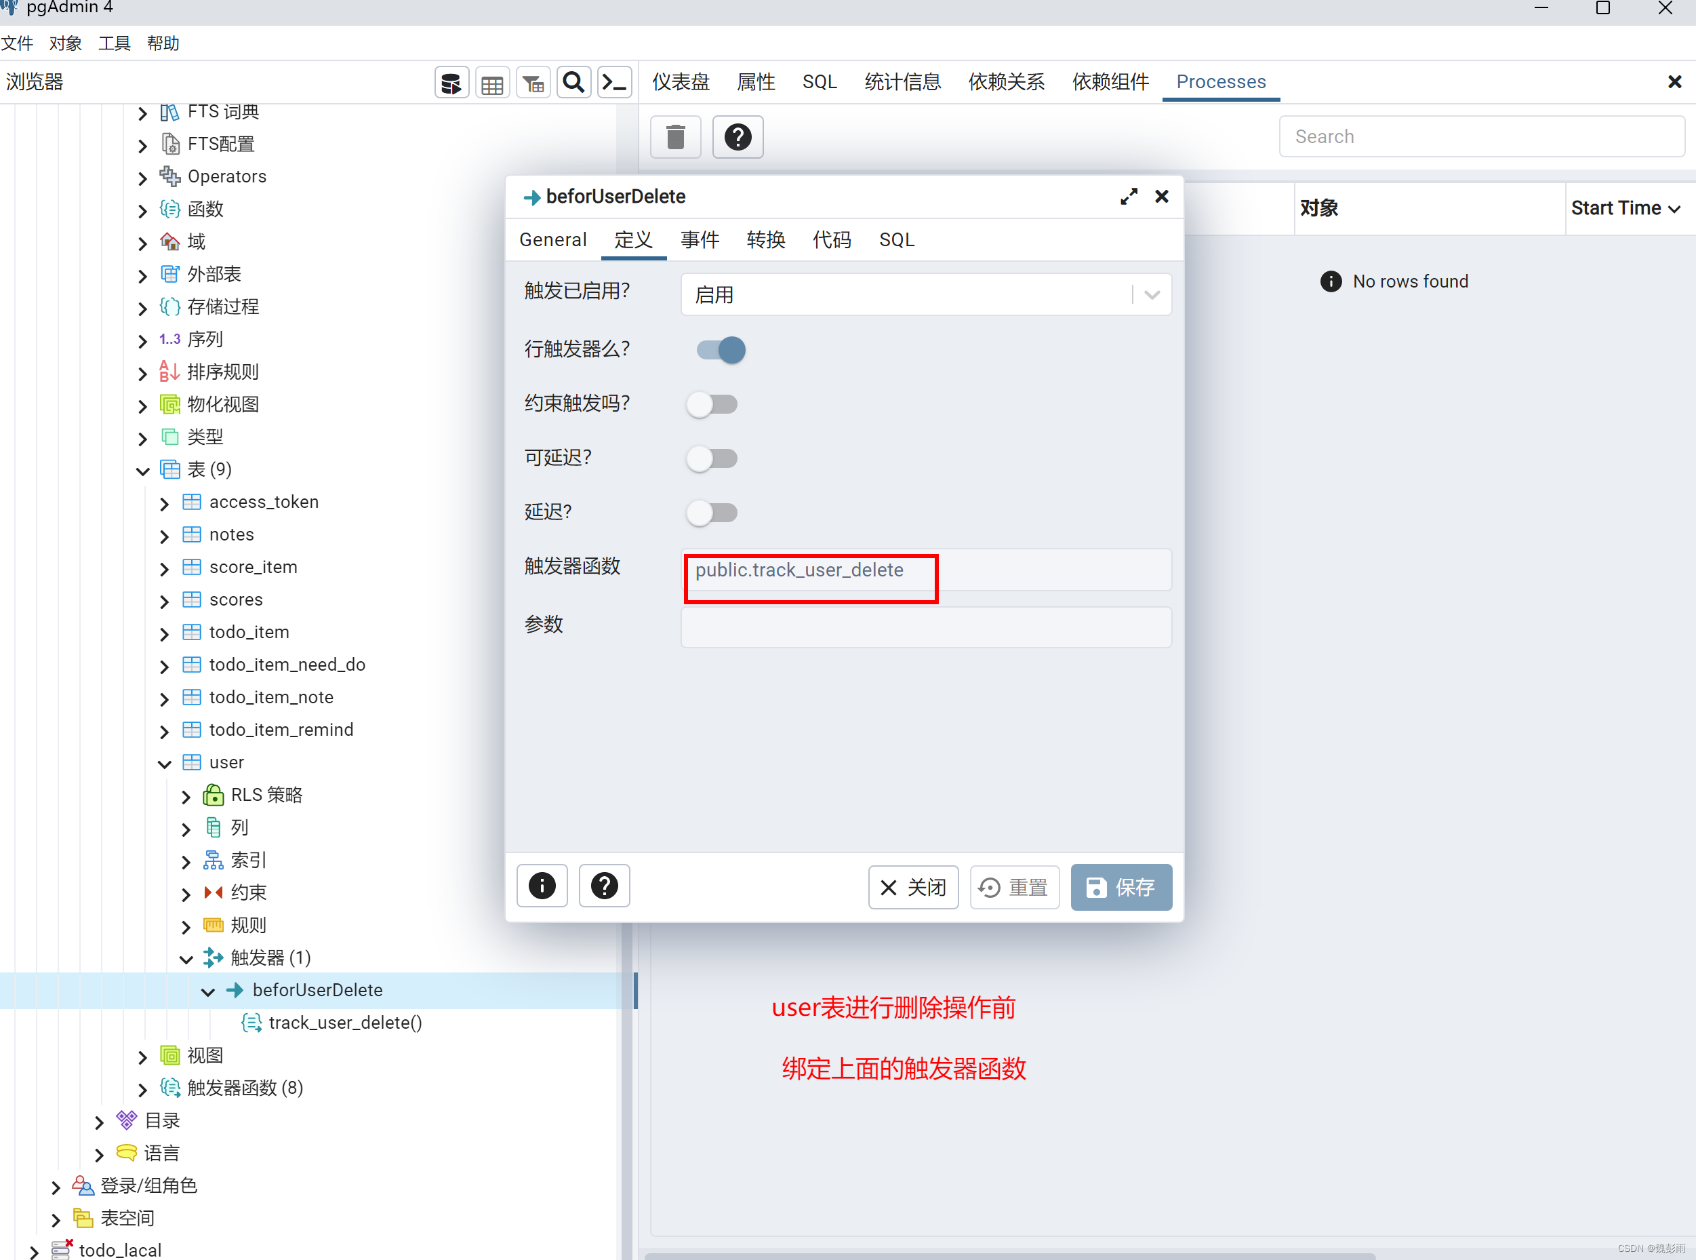Screen dimensions: 1696x1260
Task: Launch the PSQL terminal tool icon
Action: pos(614,82)
